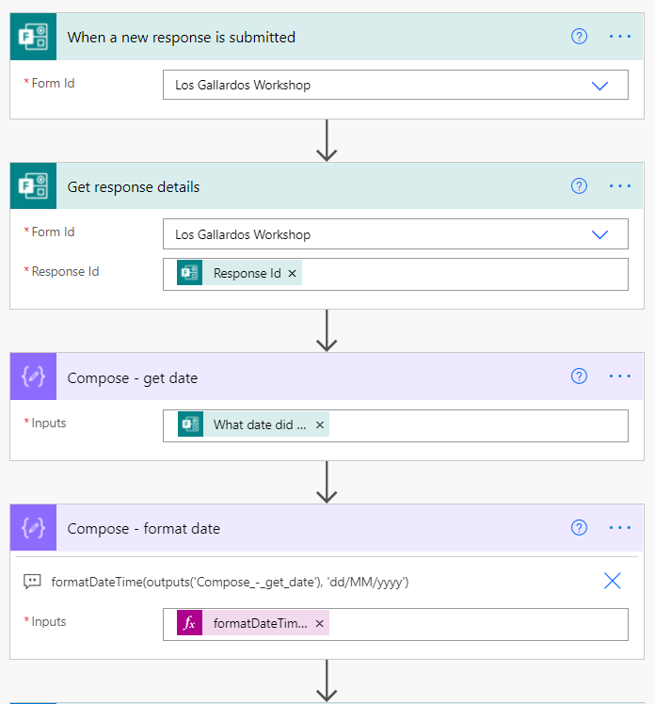Expand Form Id dropdown in trigger card
The width and height of the screenshot is (655, 704).
(599, 85)
